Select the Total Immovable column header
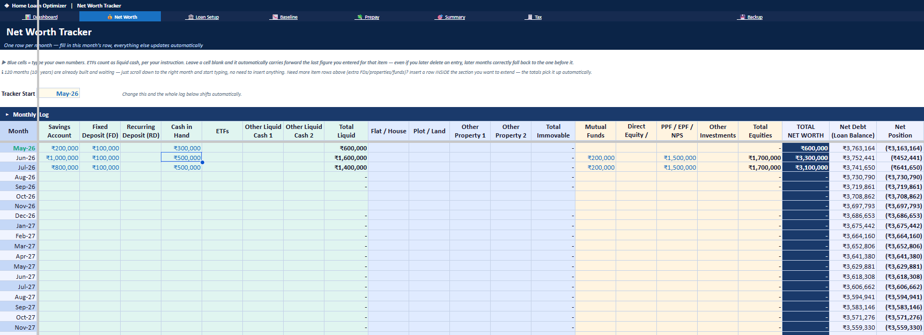Viewport: 924px width, 335px height. click(x=553, y=131)
